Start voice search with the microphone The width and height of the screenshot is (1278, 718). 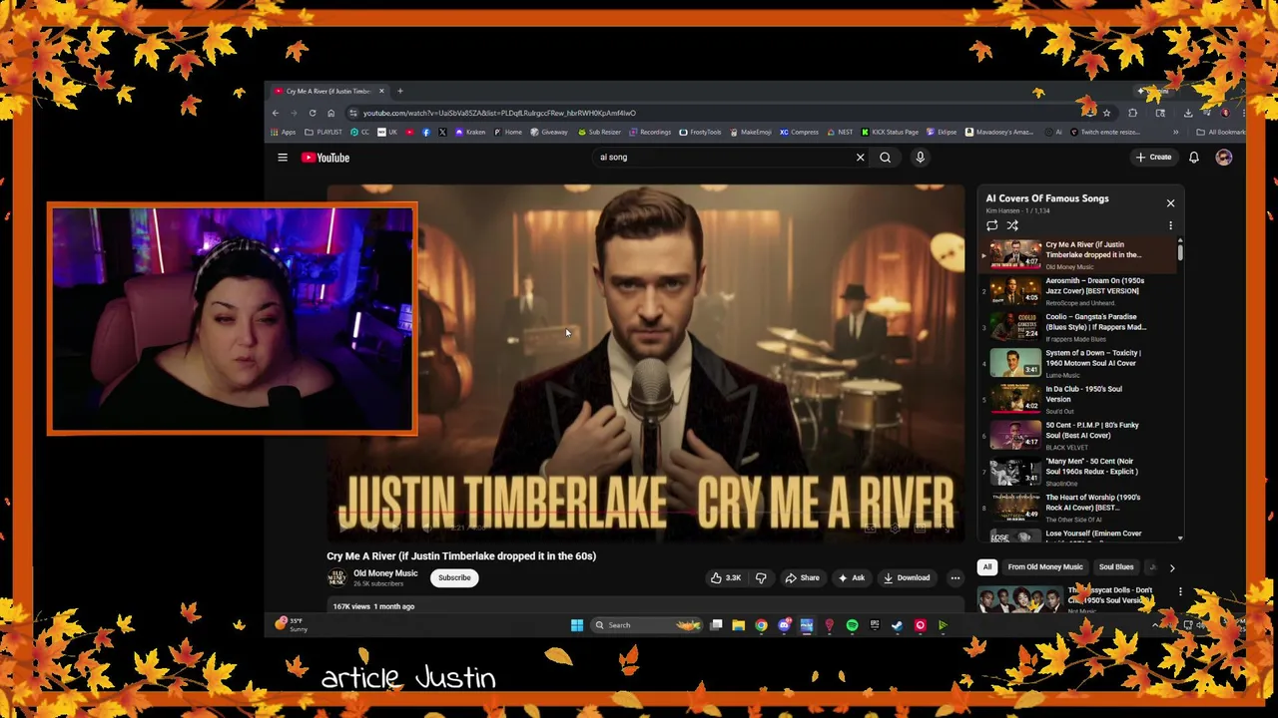(x=921, y=158)
